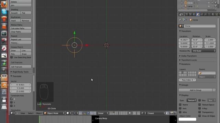
Task: Enable the Texture Space checkbox
Action: (199, 105)
